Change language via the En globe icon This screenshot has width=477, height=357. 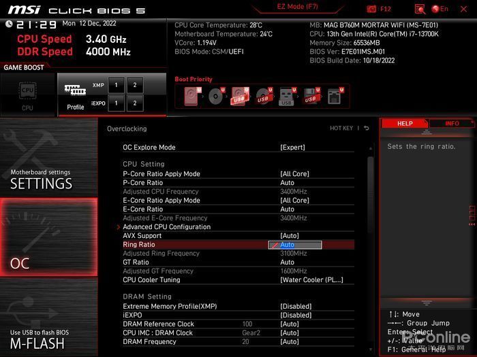tap(440, 9)
